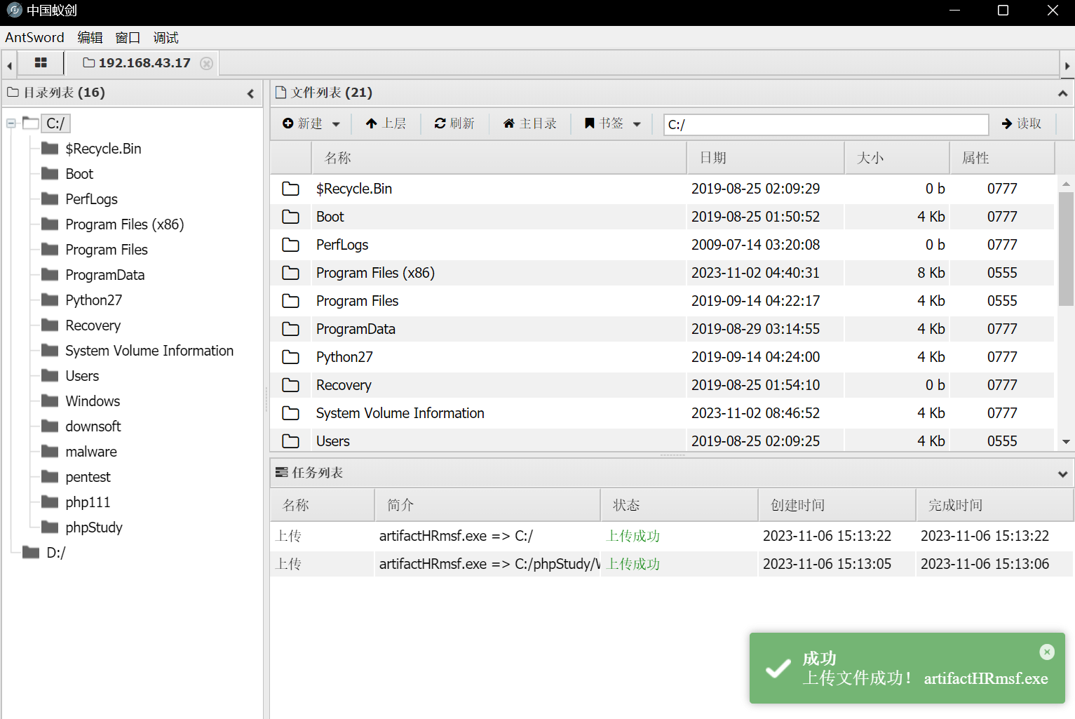The image size is (1075, 719).
Task: Select downsoft folder icon in tree
Action: tap(50, 426)
